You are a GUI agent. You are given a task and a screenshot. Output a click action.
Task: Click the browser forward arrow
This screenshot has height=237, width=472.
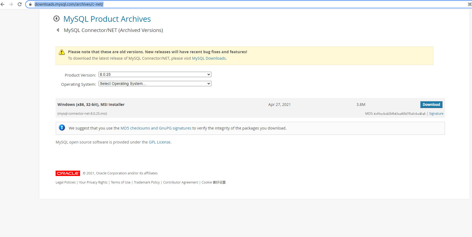click(11, 4)
